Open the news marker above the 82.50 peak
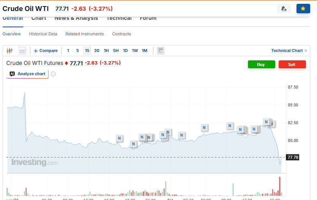This screenshot has height=200, width=317. point(266,122)
